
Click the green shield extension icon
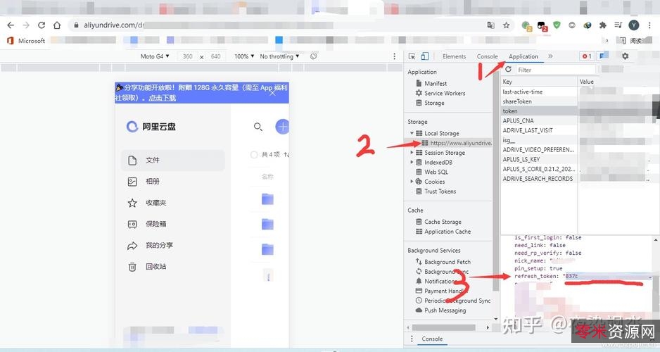[x=557, y=25]
